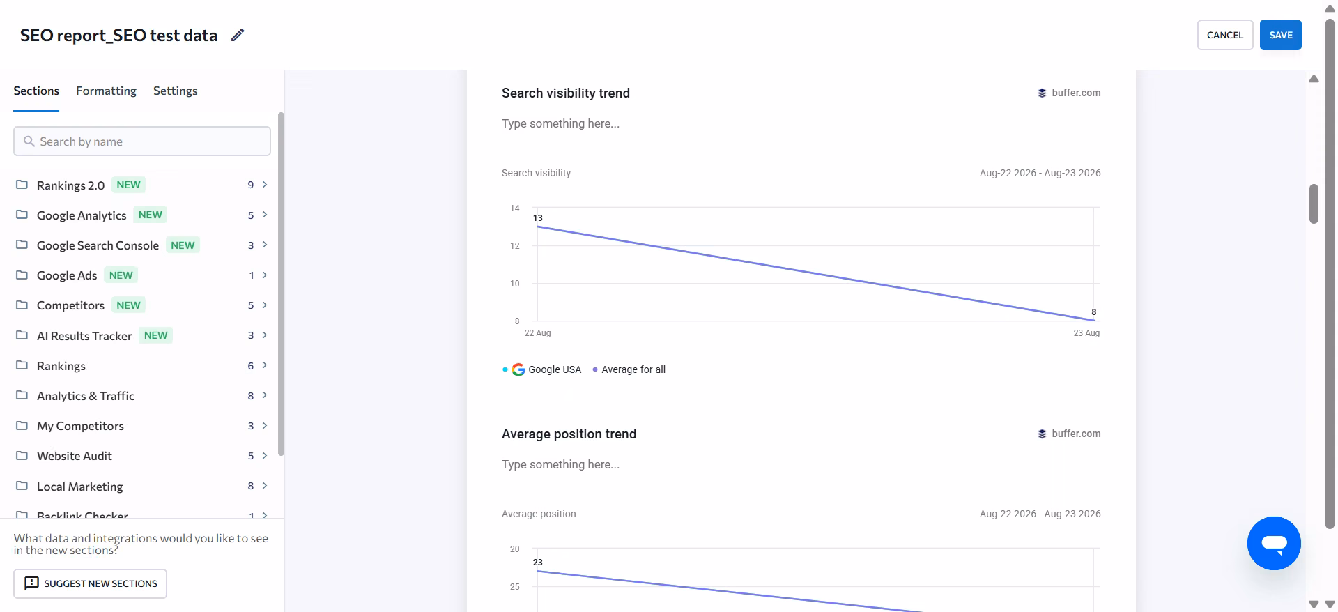Click data point label 13 on chart
Viewport: 1338px width, 612px height.
point(538,218)
